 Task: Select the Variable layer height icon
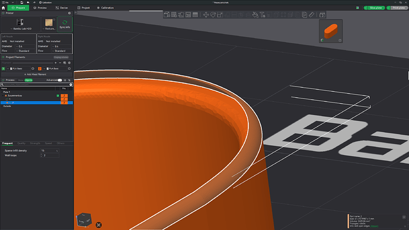click(195, 15)
